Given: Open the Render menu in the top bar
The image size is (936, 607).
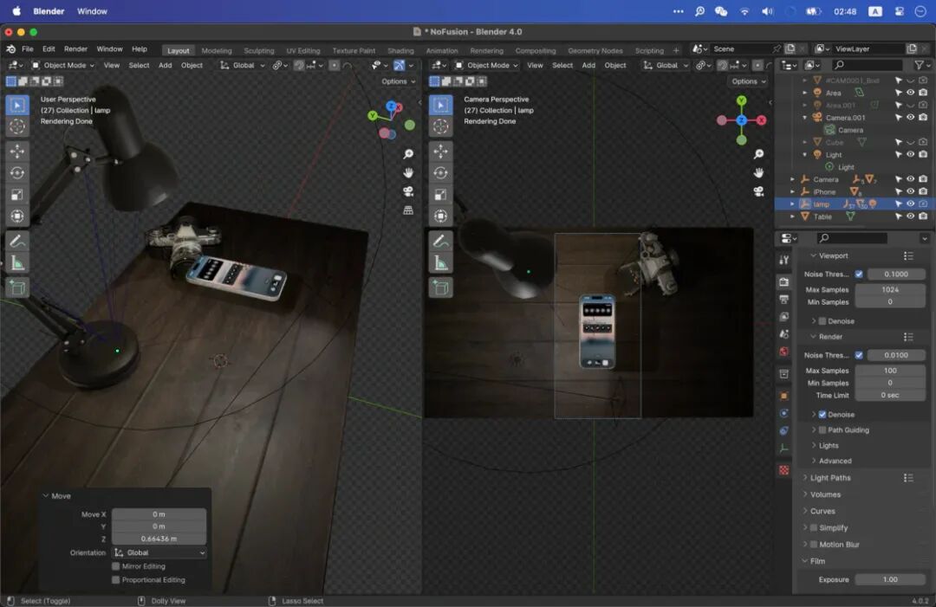Looking at the screenshot, I should click(75, 48).
